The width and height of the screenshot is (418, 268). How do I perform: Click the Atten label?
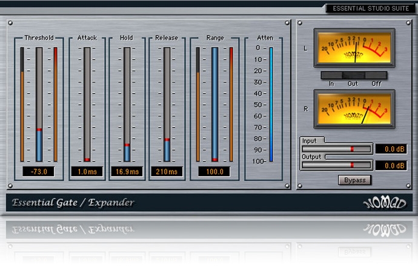pos(265,38)
